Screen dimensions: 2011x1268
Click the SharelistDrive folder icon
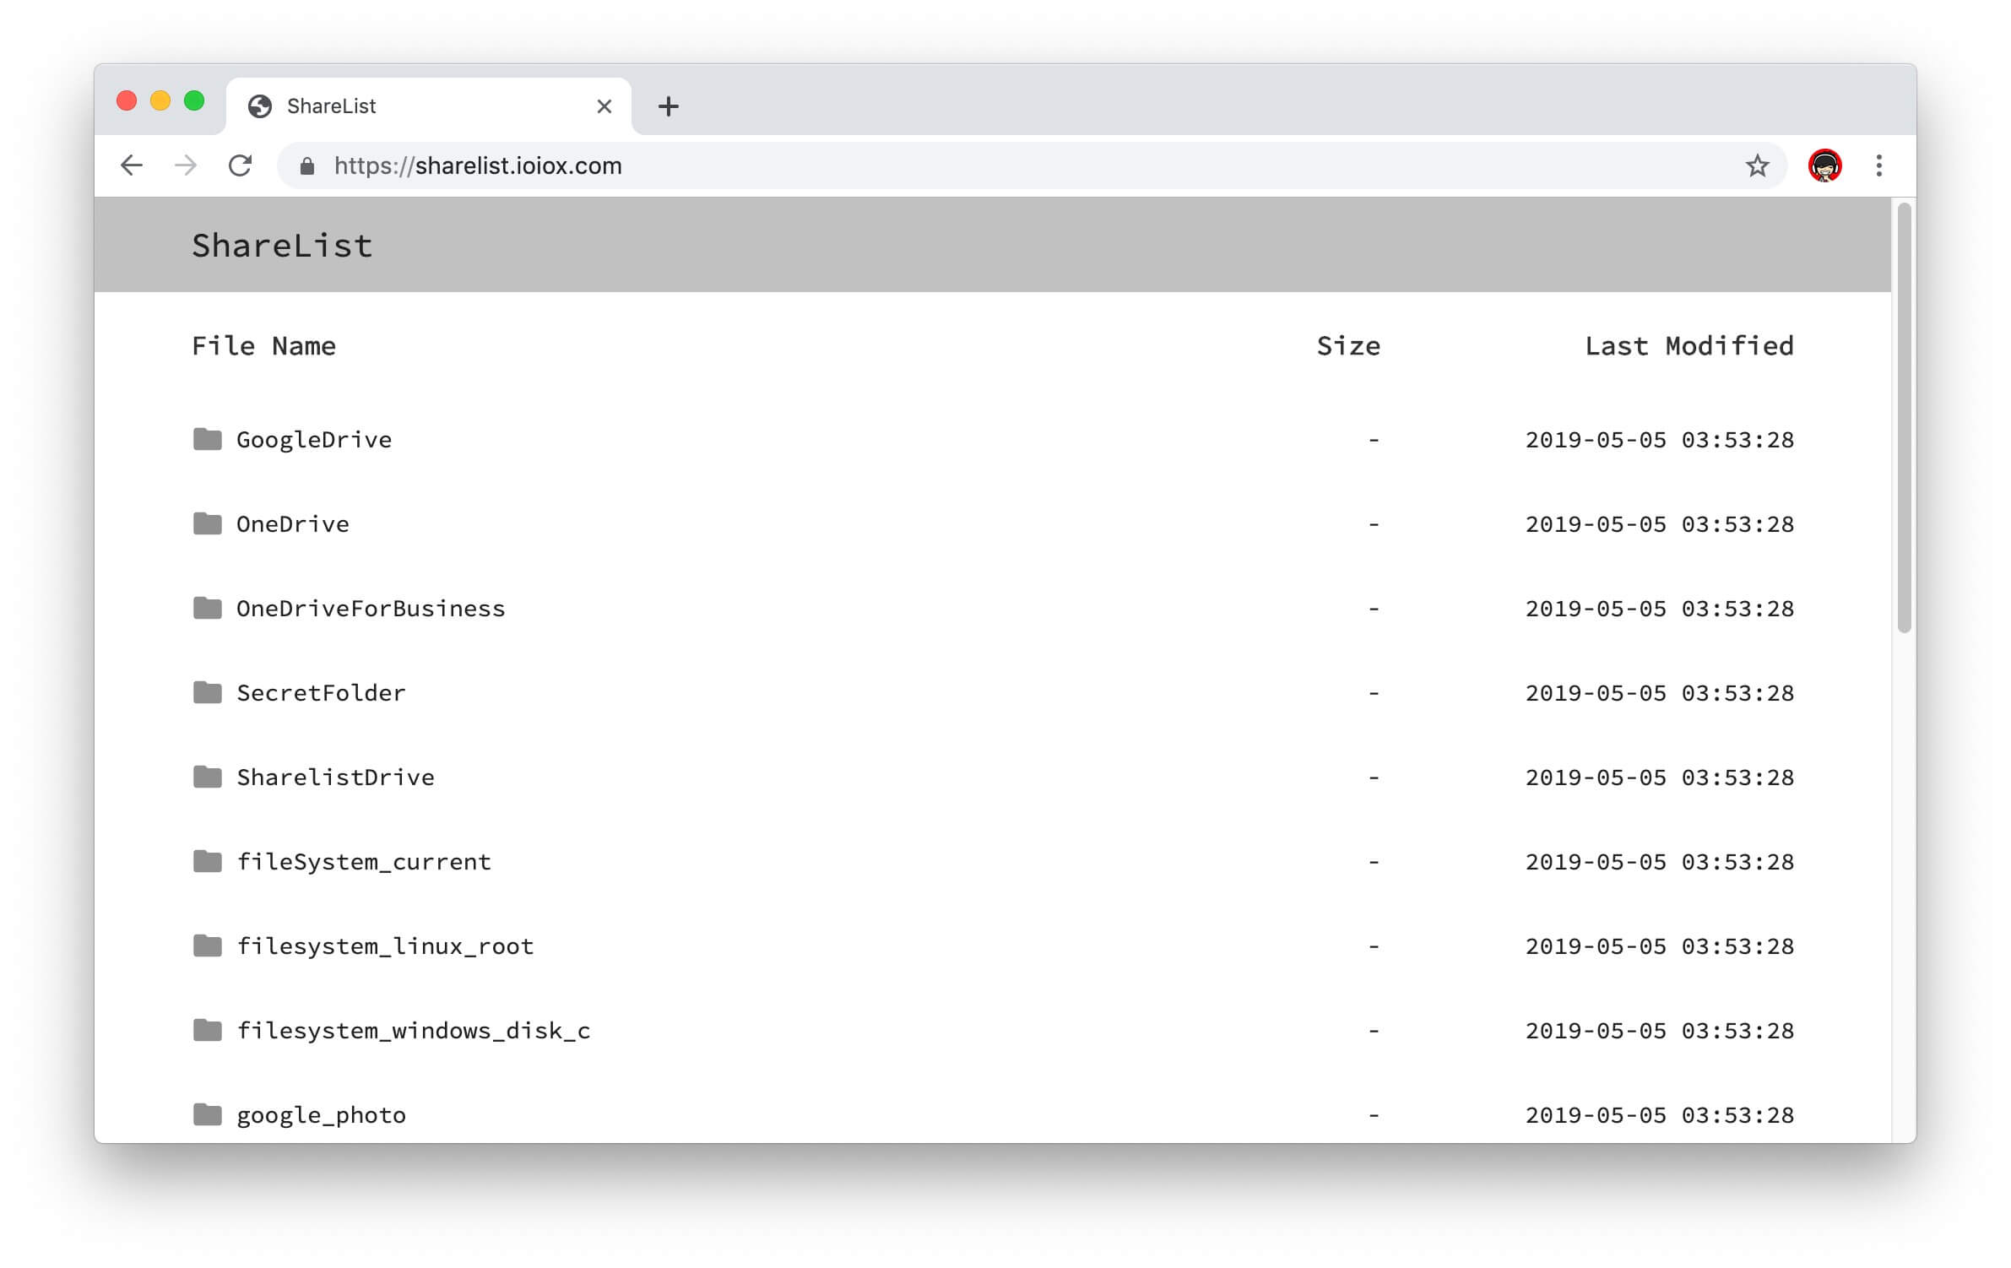click(x=208, y=777)
